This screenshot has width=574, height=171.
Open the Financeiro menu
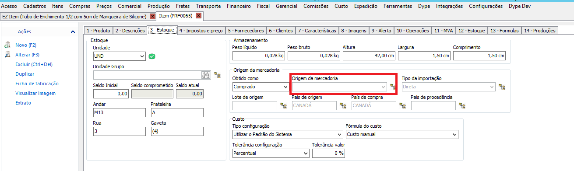point(239,6)
